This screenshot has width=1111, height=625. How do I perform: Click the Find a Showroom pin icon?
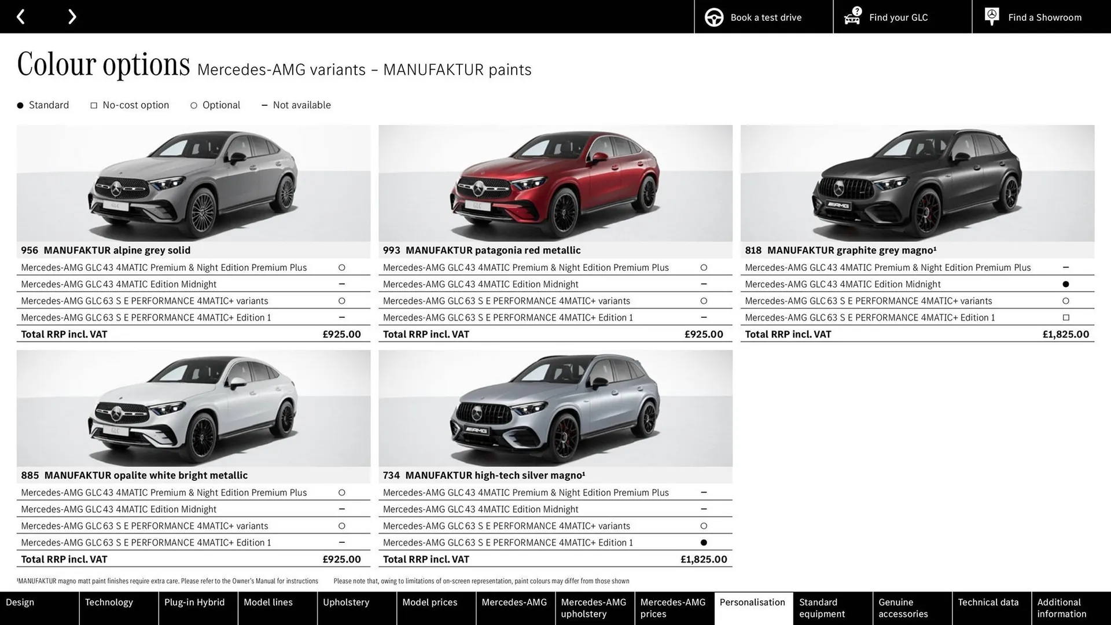(x=991, y=16)
